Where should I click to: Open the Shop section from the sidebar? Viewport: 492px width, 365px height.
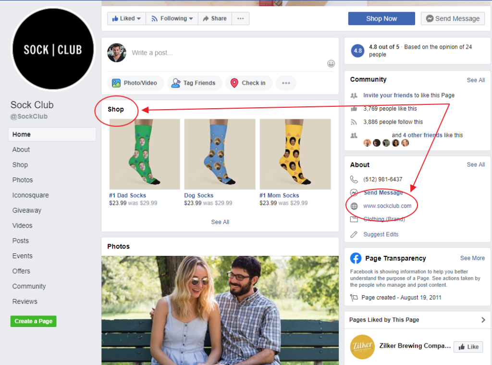click(x=20, y=164)
